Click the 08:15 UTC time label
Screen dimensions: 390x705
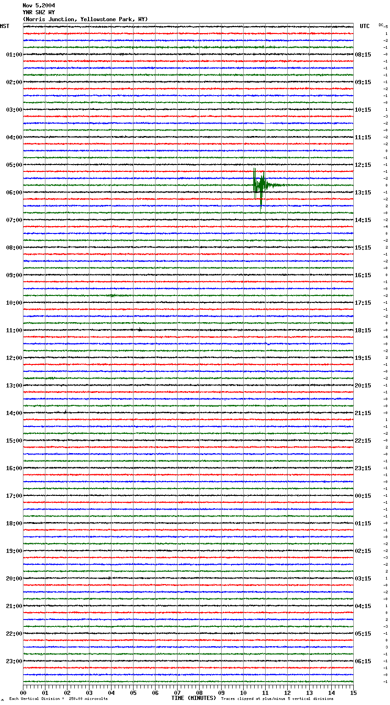click(x=363, y=55)
